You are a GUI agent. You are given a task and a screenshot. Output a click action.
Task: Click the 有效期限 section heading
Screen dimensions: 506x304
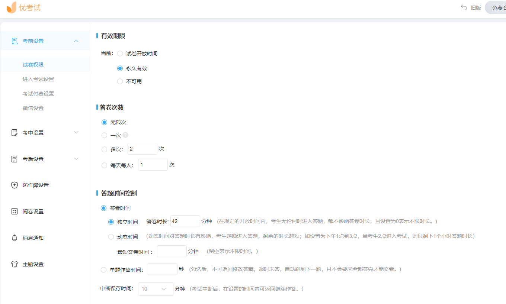tap(113, 36)
